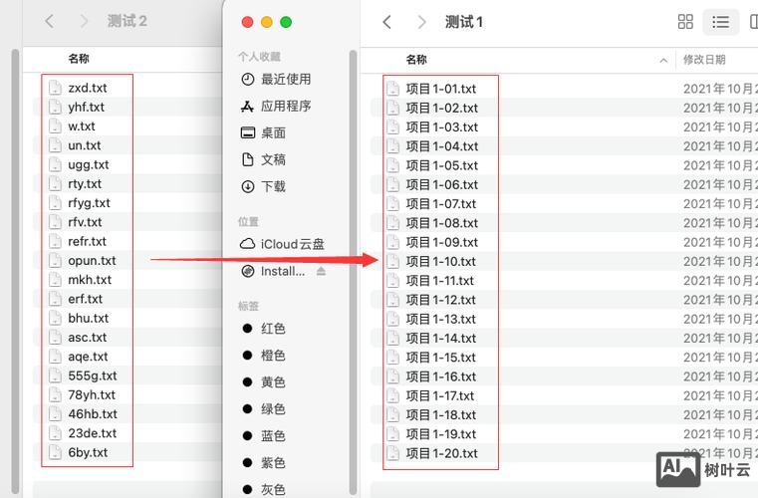The height and width of the screenshot is (498, 758).
Task: Open iCloud云盘 in the sidebar
Action: [282, 244]
